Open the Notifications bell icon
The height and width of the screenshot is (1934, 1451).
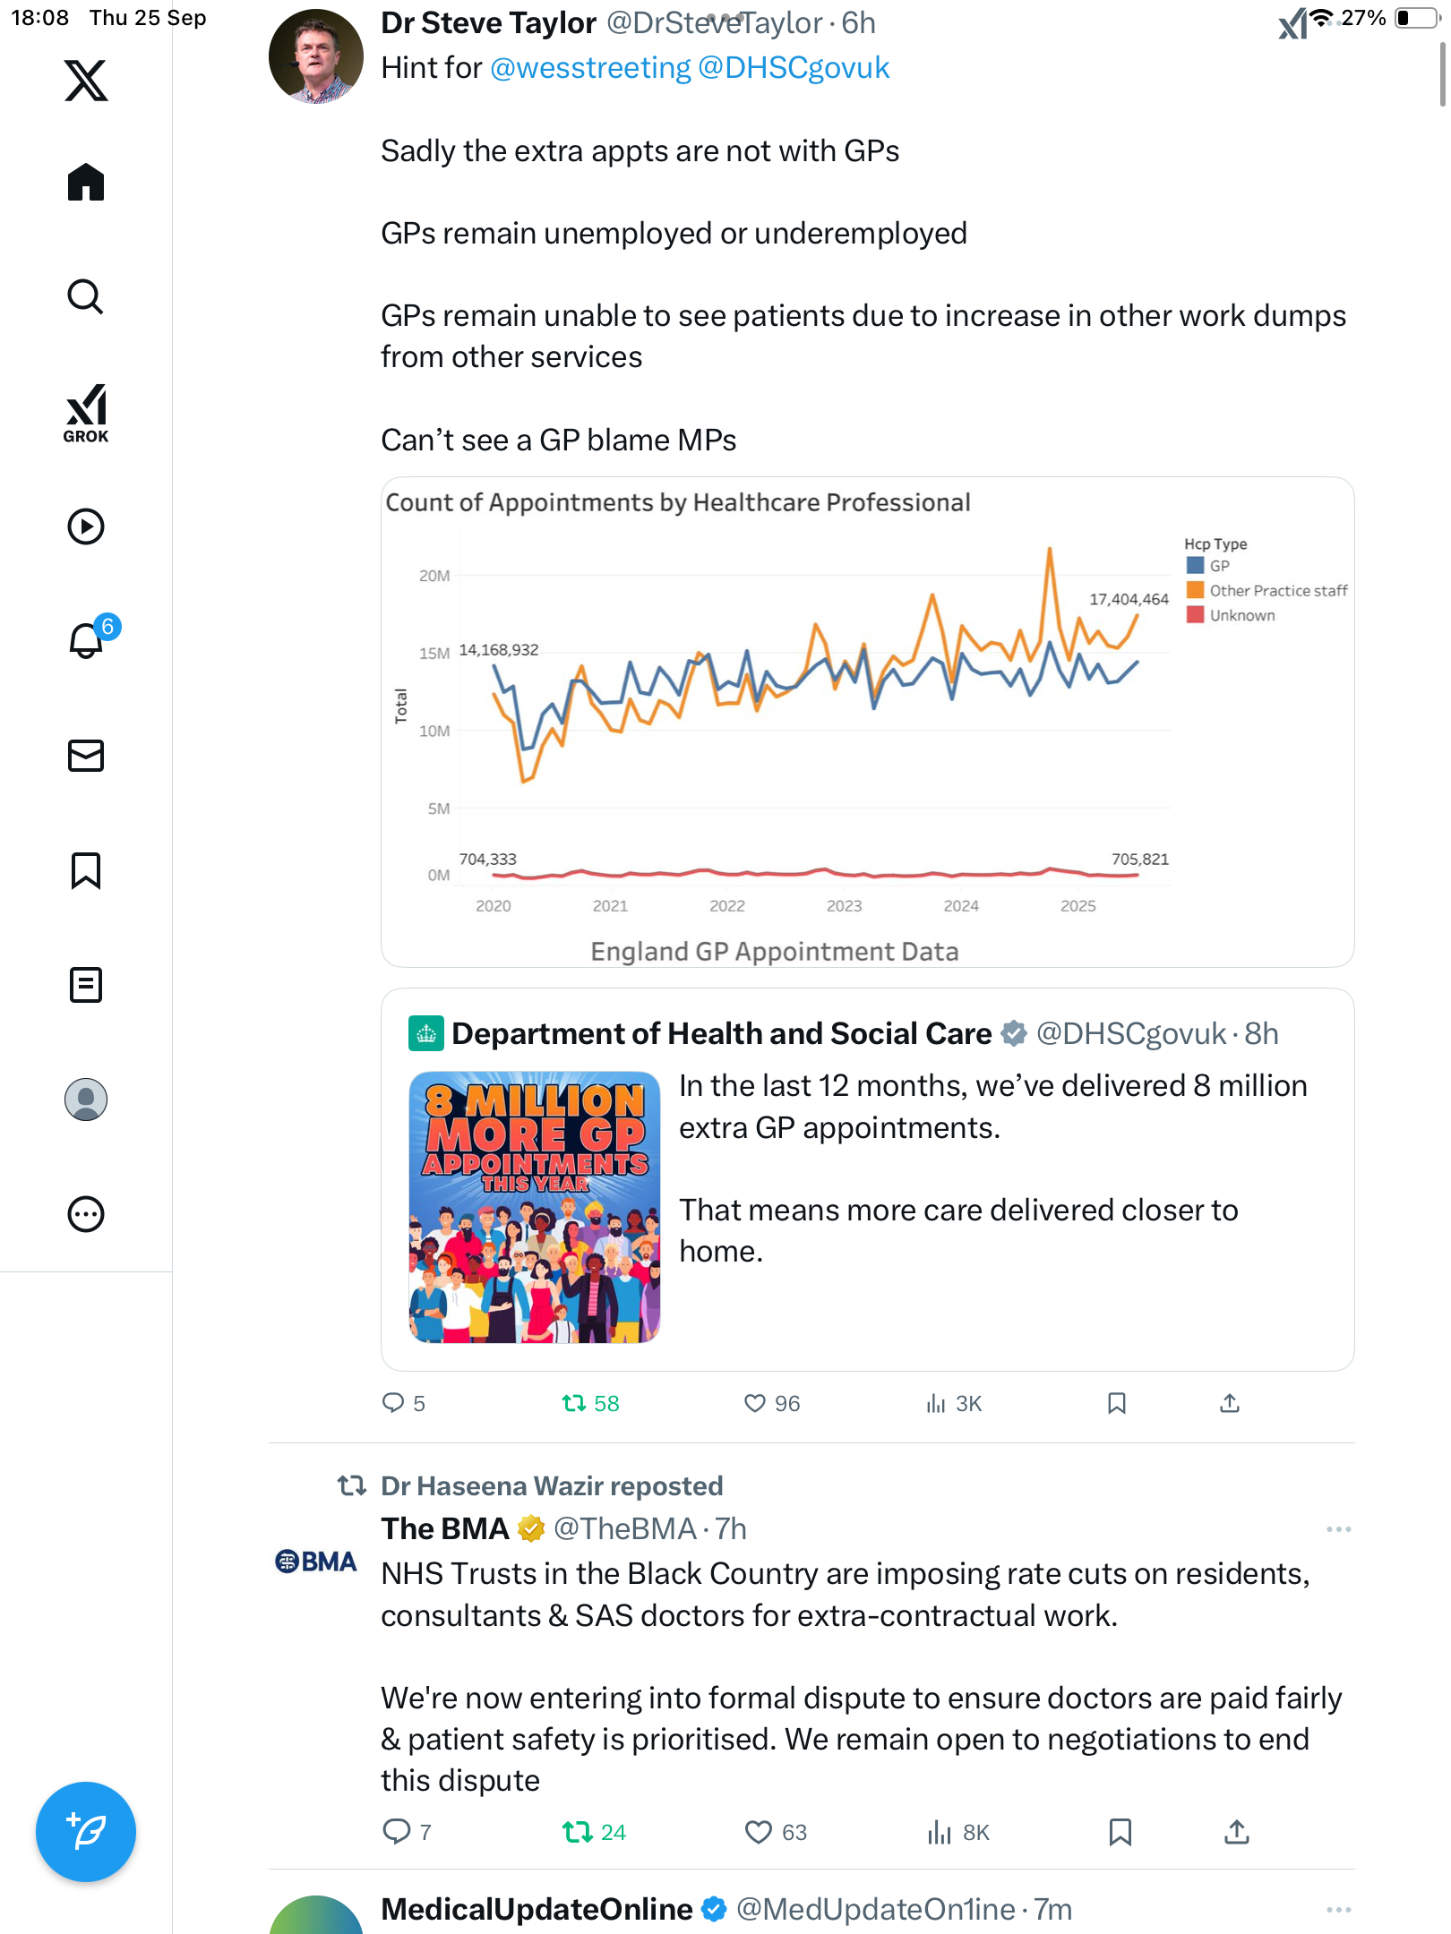(87, 640)
